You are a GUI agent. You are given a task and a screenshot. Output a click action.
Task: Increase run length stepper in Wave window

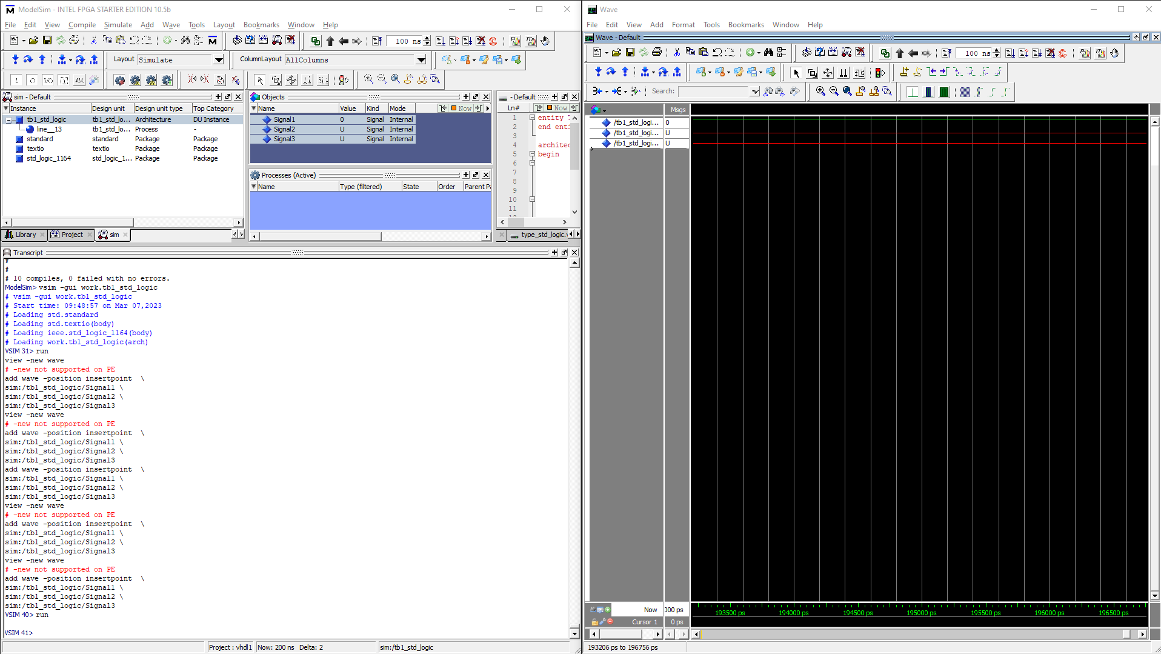pyautogui.click(x=997, y=51)
